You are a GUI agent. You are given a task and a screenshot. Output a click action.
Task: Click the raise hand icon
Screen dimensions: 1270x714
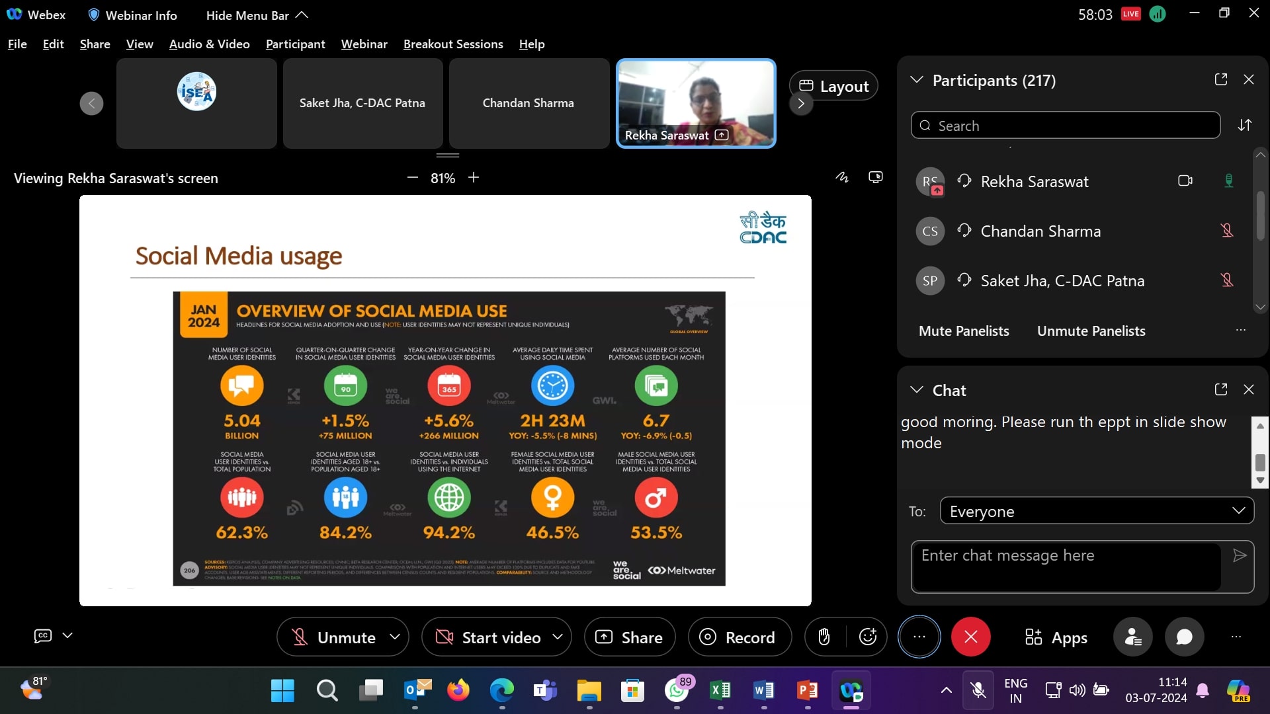824,637
